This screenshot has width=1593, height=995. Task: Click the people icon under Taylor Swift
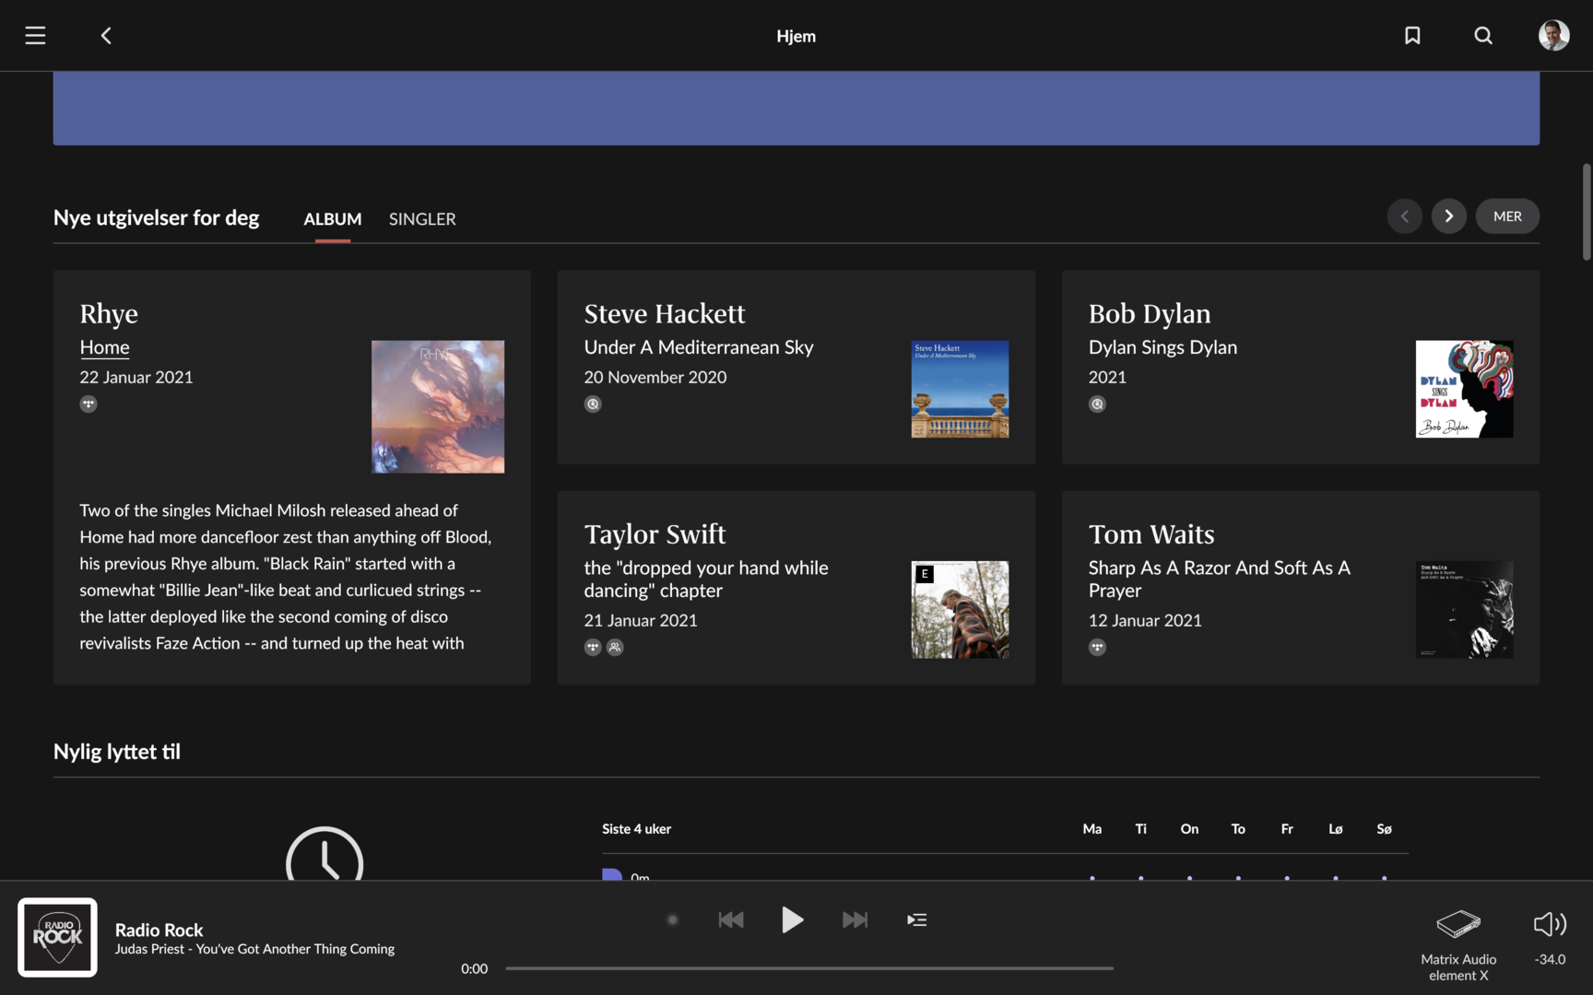[x=615, y=647]
